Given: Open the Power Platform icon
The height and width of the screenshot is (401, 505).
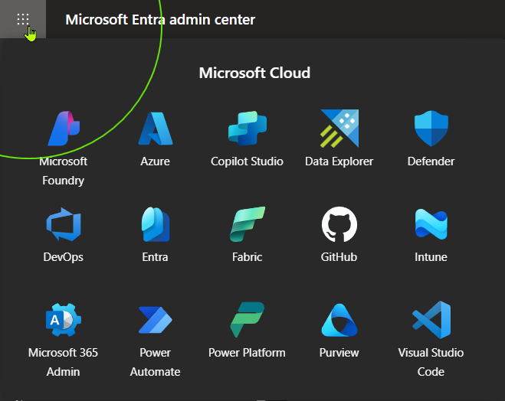Looking at the screenshot, I should 247,320.
